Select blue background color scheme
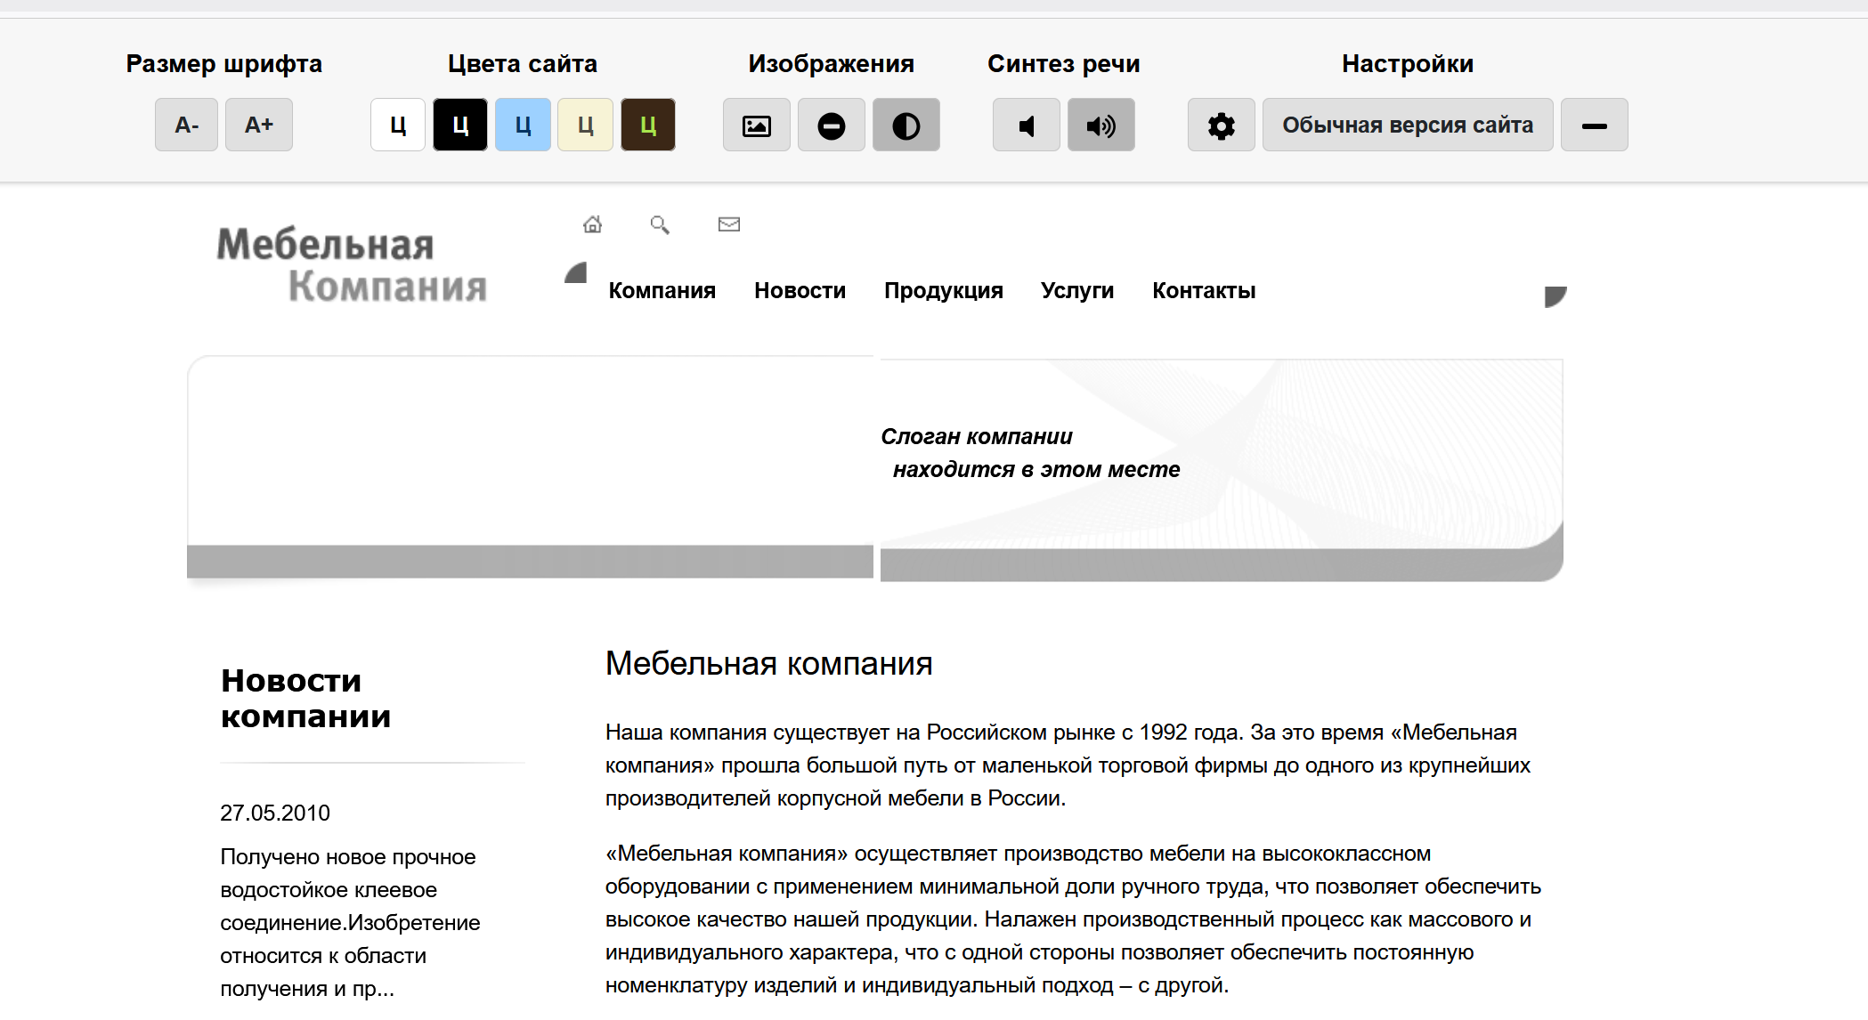 click(523, 125)
